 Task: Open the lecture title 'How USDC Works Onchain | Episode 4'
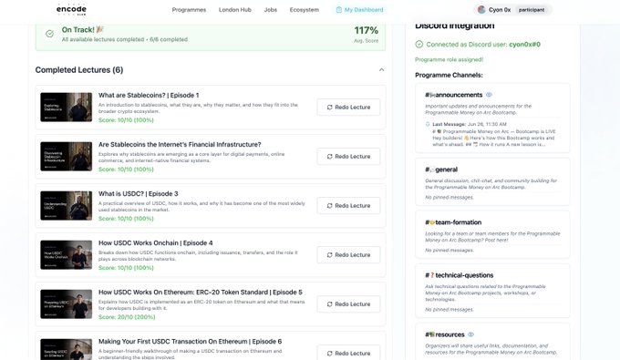[x=155, y=243]
